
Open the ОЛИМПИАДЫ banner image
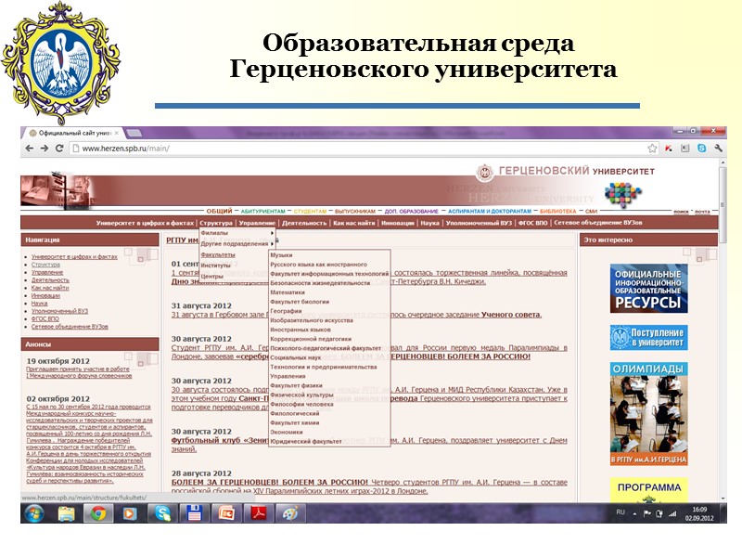click(648, 413)
